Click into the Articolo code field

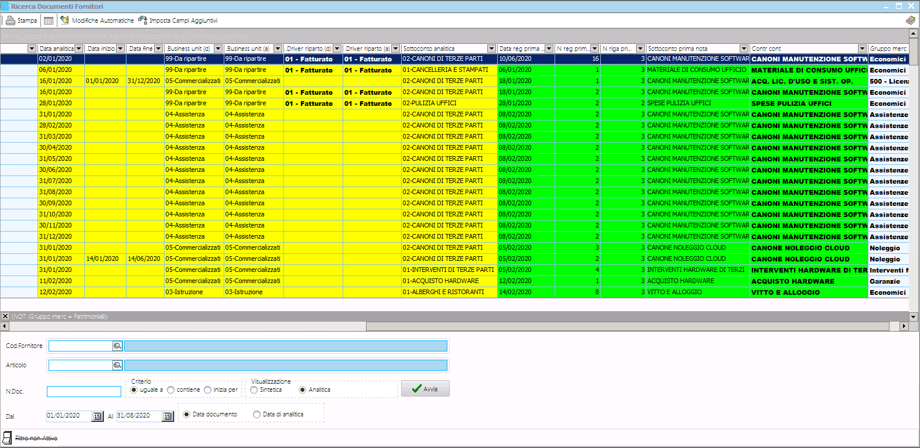tap(80, 366)
